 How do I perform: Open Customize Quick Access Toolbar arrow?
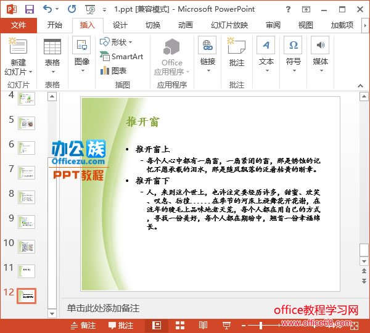click(104, 10)
